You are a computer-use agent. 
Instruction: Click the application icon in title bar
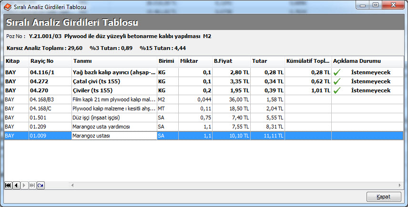click(7, 6)
